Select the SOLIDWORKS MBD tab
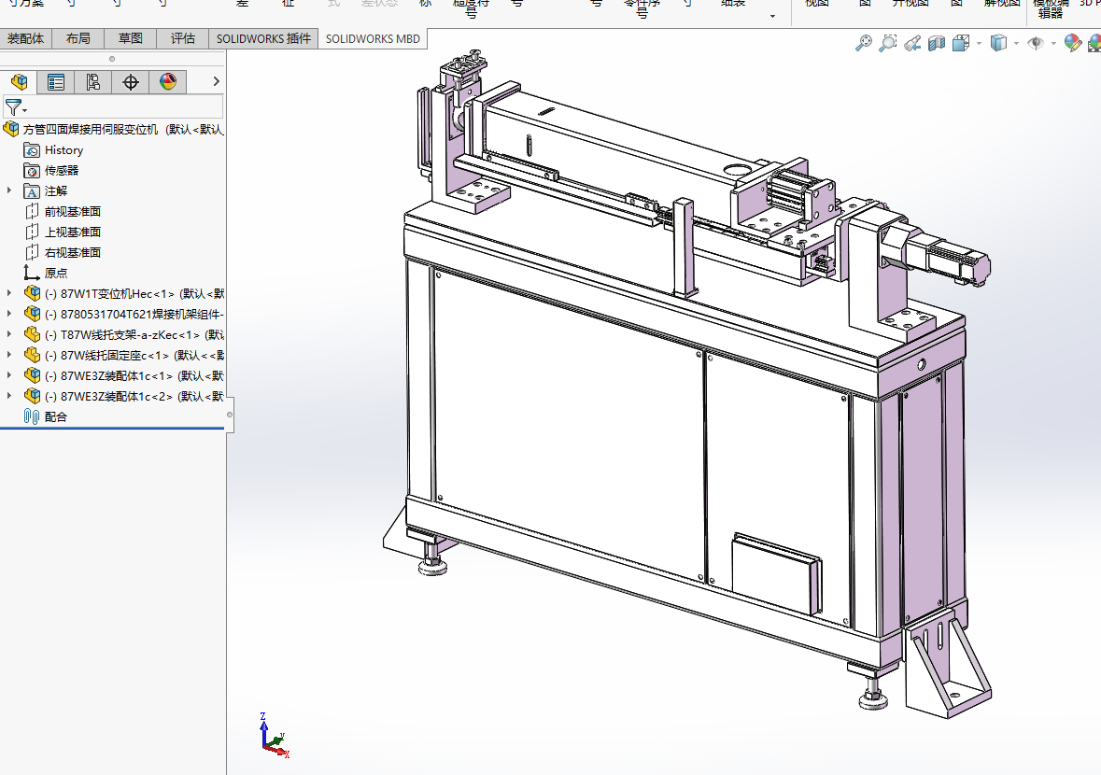 pos(373,38)
